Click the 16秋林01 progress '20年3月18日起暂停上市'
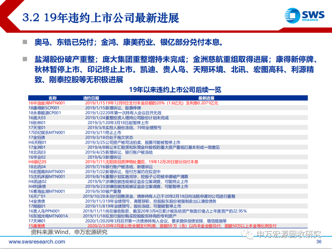 point(127,123)
